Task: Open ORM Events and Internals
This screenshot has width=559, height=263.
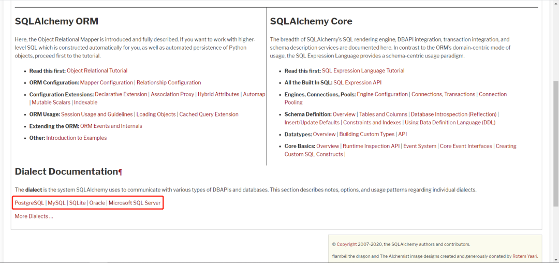Action: pos(111,126)
